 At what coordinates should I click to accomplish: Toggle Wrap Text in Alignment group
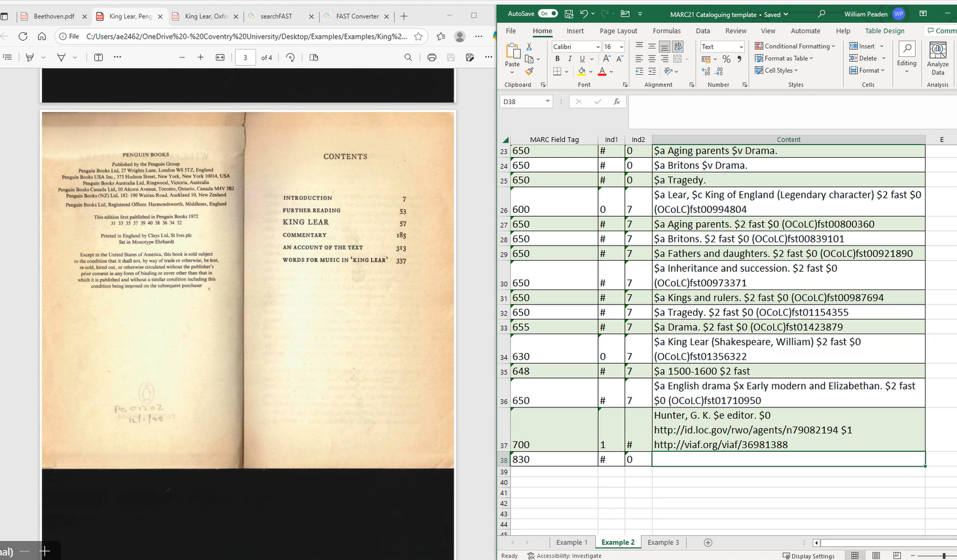pyautogui.click(x=677, y=47)
